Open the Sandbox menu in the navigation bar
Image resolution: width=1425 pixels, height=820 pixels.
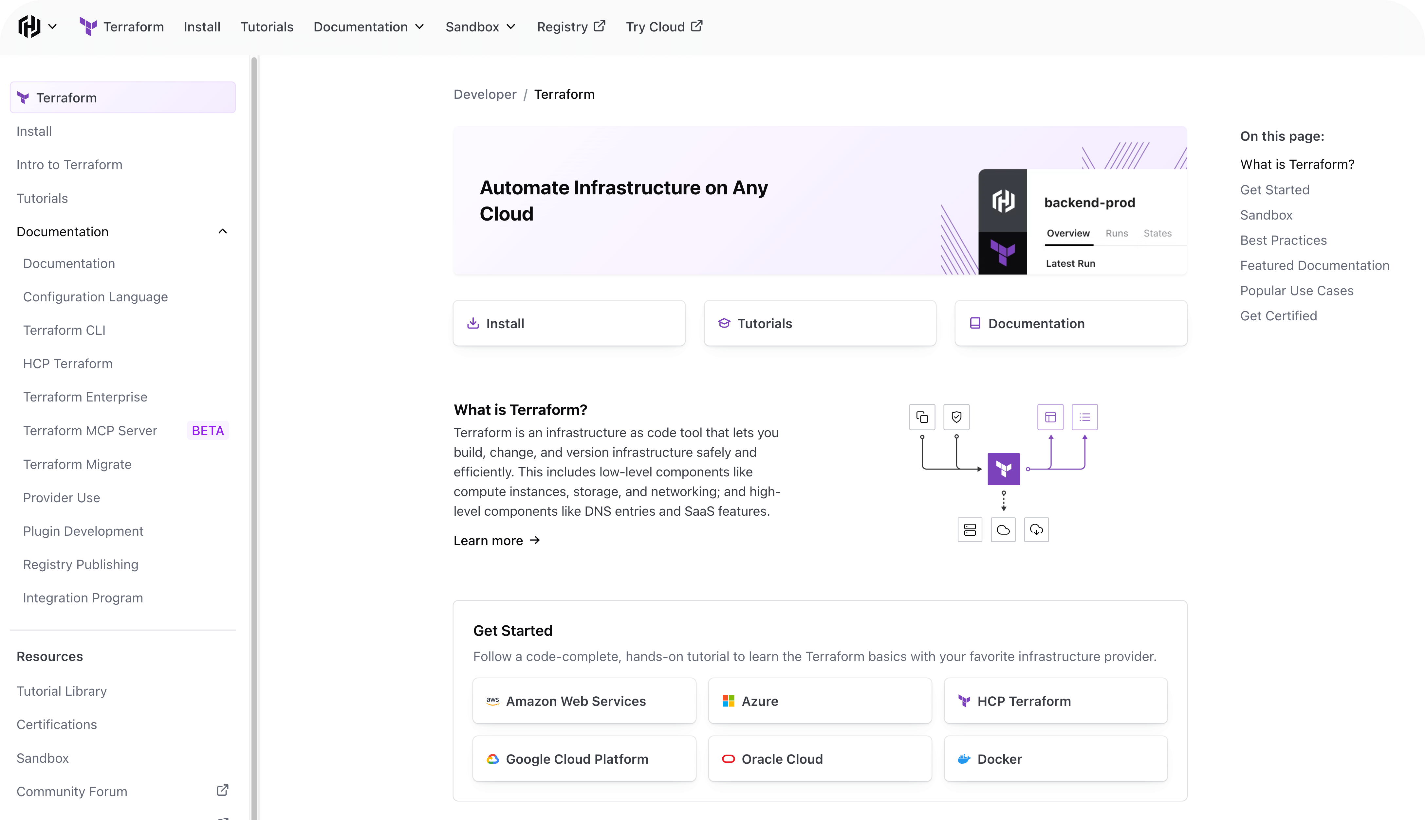coord(479,26)
